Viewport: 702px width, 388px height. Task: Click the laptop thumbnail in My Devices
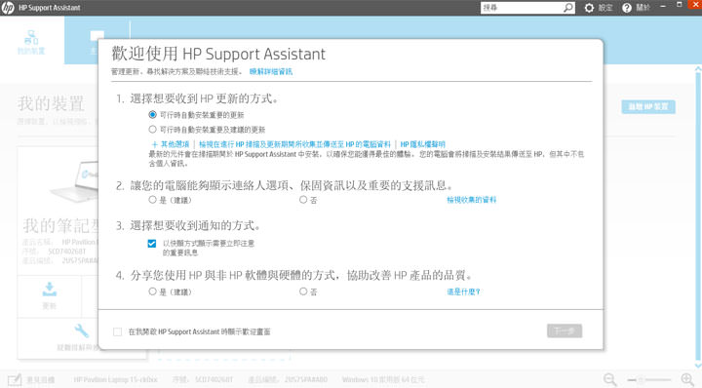(75, 181)
